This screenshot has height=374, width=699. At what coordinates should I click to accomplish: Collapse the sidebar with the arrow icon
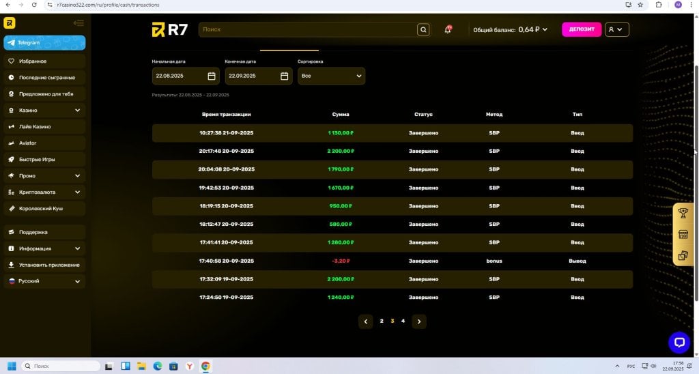pyautogui.click(x=79, y=23)
